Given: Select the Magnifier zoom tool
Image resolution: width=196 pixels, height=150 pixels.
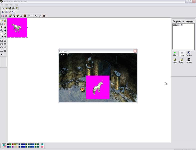Looking at the screenshot, I should point(5,37).
